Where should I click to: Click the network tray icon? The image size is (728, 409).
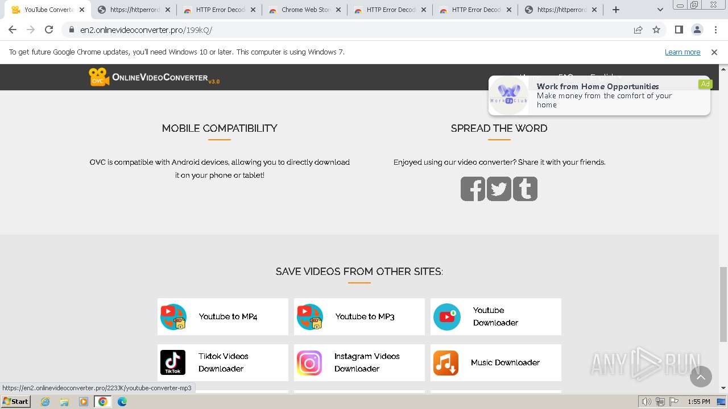pyautogui.click(x=660, y=402)
